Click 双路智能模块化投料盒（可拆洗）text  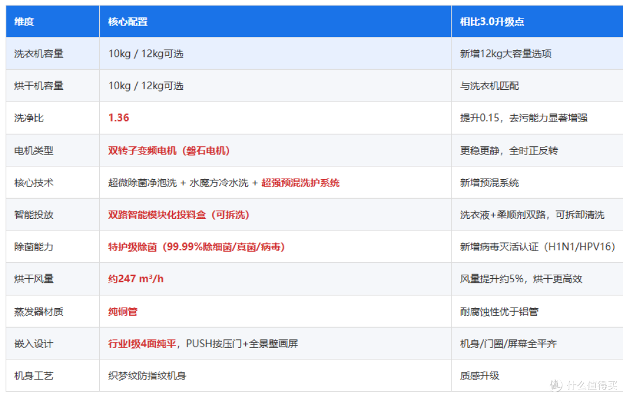click(x=179, y=215)
